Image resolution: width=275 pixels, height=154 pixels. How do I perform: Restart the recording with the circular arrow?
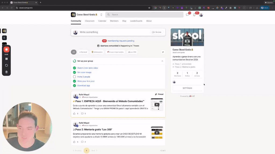[6, 66]
